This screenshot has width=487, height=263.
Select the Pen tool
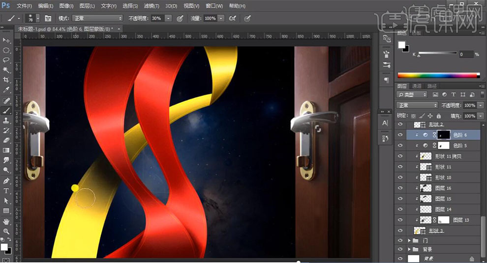pos(6,181)
